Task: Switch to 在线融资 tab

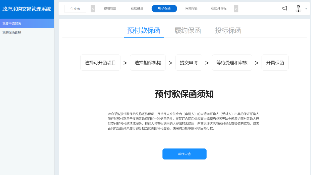Action: (137, 9)
